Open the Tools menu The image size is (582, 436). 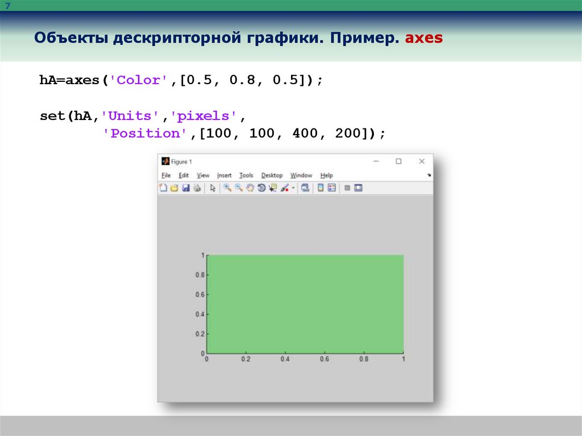[246, 175]
